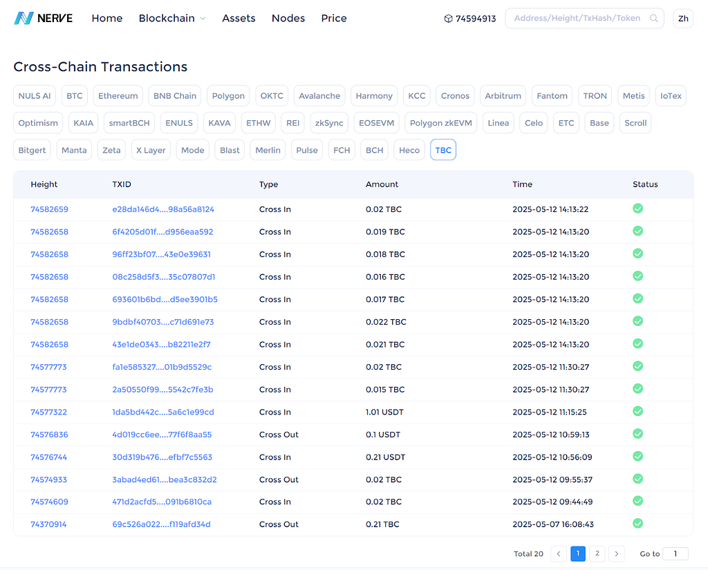The height and width of the screenshot is (570, 708).
Task: Filter transactions by Ethereum chain
Action: tap(118, 95)
